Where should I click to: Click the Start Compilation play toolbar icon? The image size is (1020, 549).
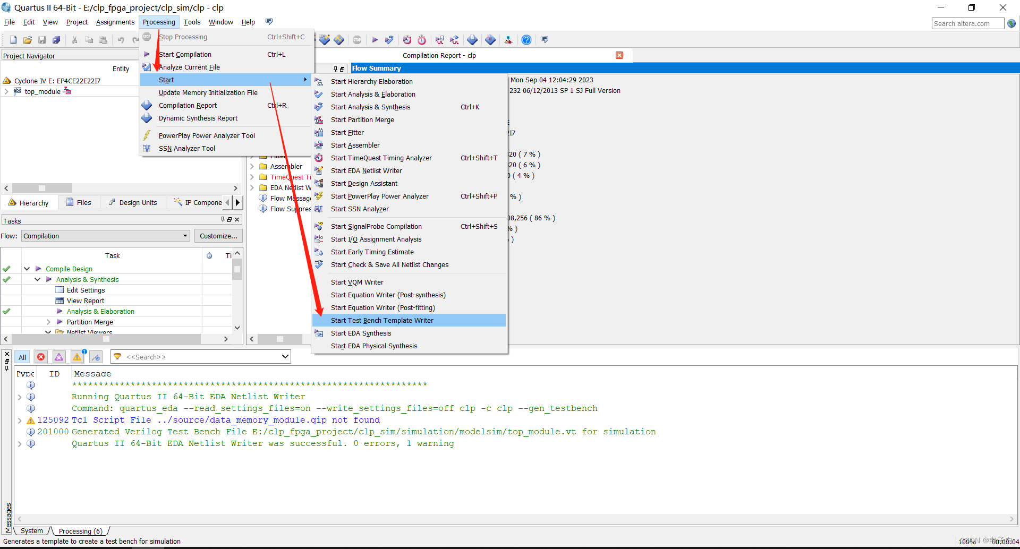[375, 40]
